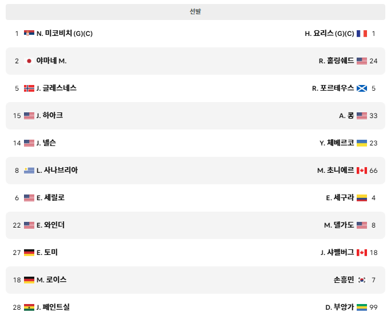Select the row for J. 넬슨
Viewport: 391px width, 324px height.
click(195, 143)
